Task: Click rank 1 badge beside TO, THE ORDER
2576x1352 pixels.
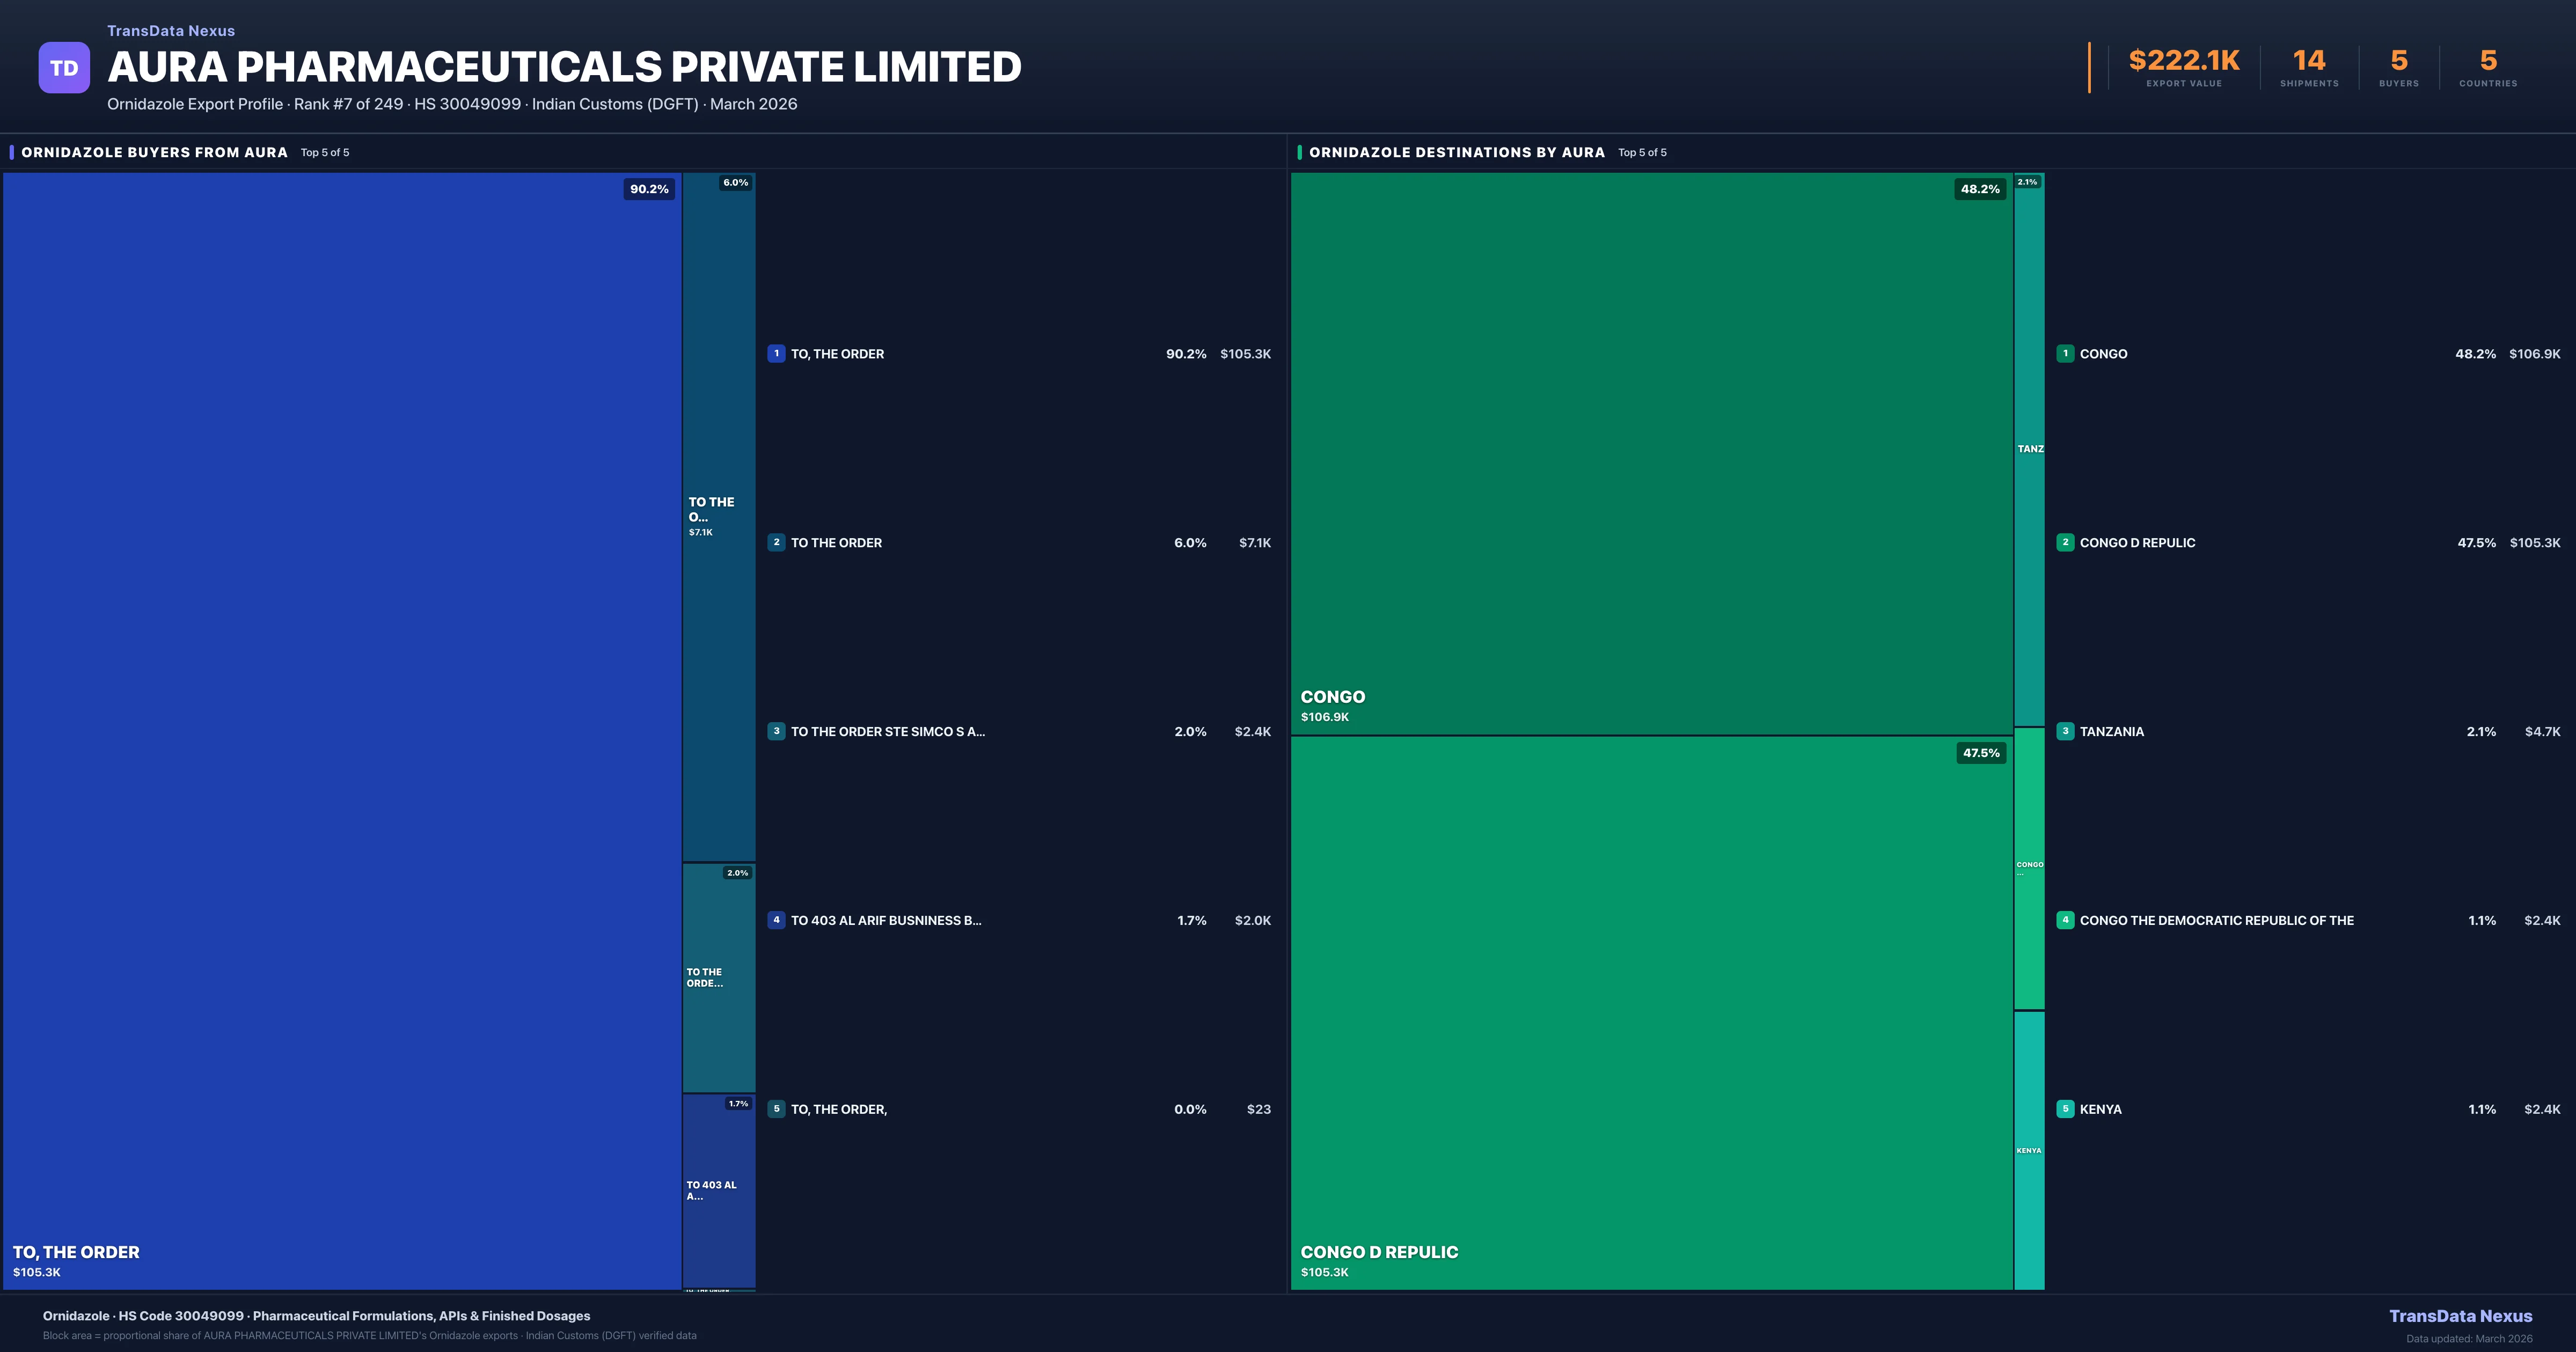Action: 776,354
